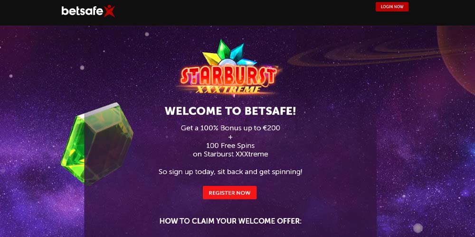Click the LOGIN NOW button
This screenshot has height=237, width=475.
392,7
